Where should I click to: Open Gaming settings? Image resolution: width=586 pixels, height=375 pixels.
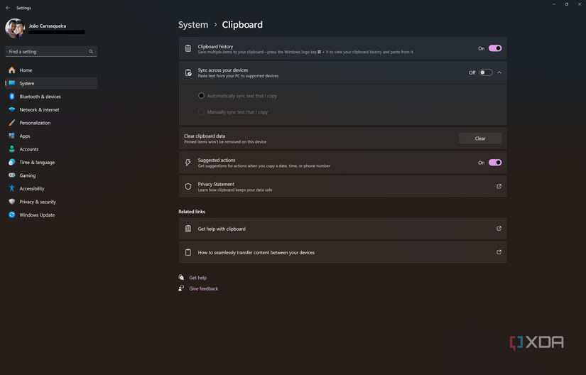tap(51, 175)
